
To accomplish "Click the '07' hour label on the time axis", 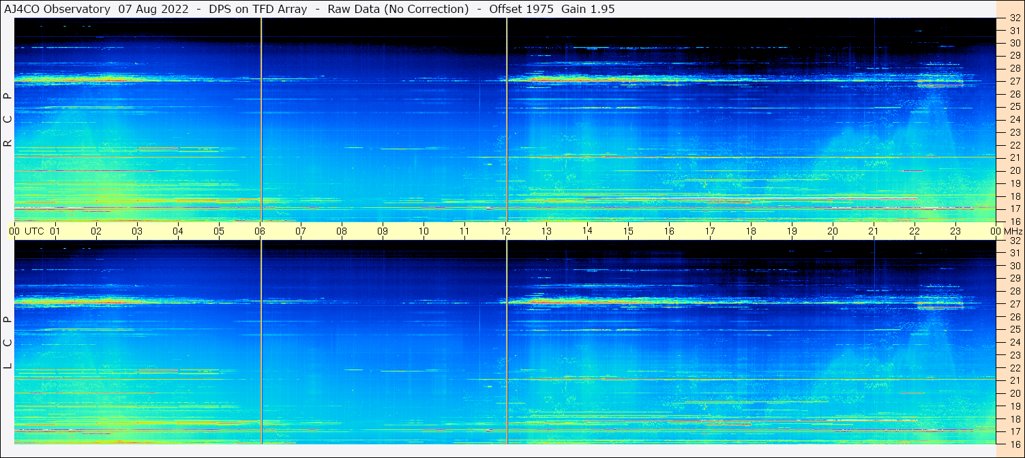I will (301, 231).
